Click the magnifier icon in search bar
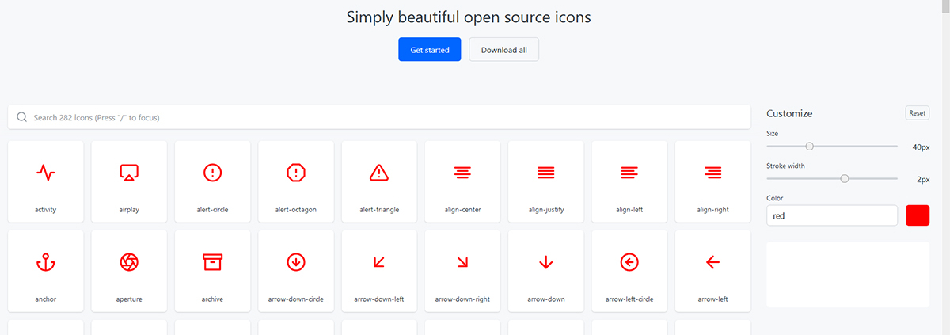Image resolution: width=950 pixels, height=335 pixels. point(22,117)
